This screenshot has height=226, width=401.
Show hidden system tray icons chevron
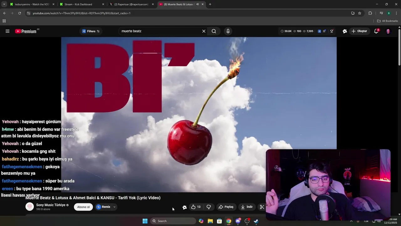pos(351,221)
